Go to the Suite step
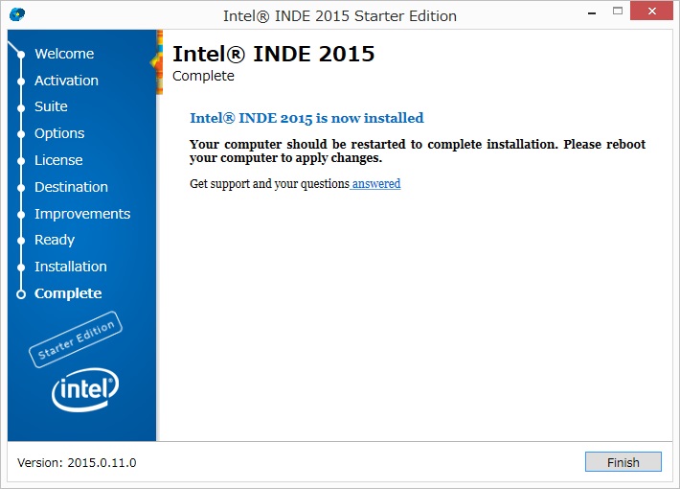The width and height of the screenshot is (680, 489). [x=51, y=106]
